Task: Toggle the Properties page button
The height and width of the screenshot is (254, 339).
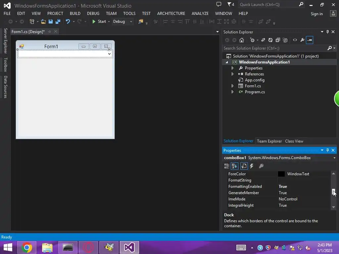Action: tap(244, 166)
